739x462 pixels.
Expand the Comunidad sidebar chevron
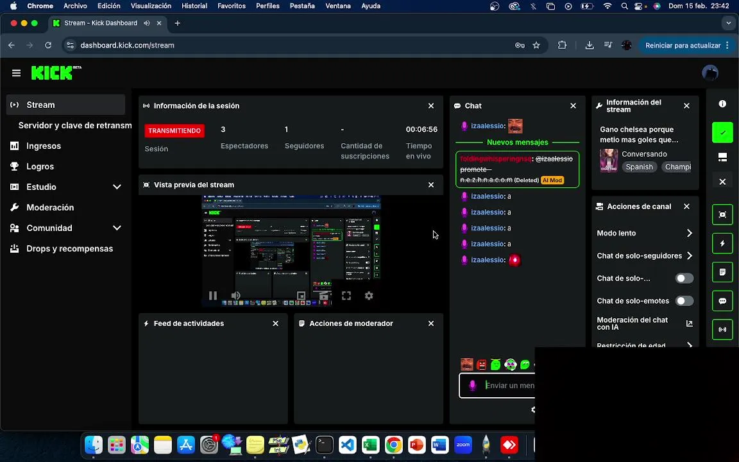[117, 228]
